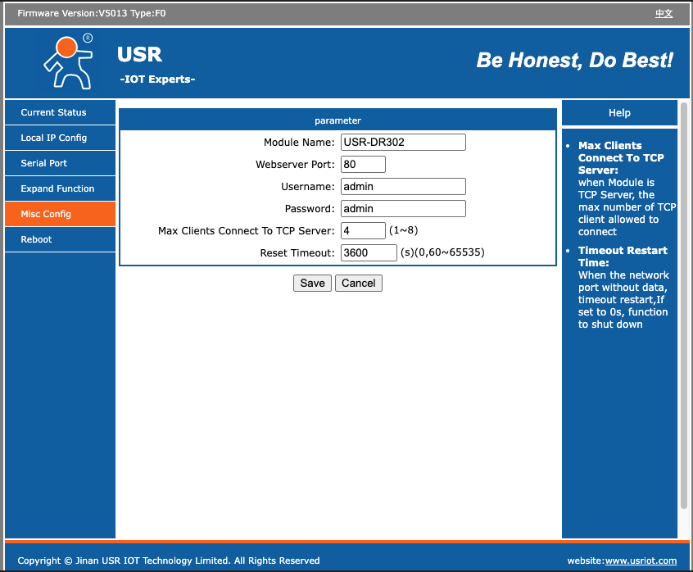The height and width of the screenshot is (572, 693).
Task: Click the Help panel header
Action: point(619,113)
